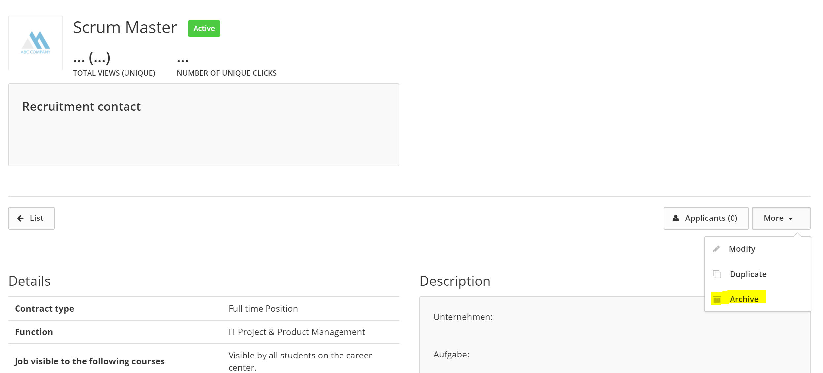The width and height of the screenshot is (823, 373).
Task: Click the back arrow icon on List
Action: (x=20, y=218)
